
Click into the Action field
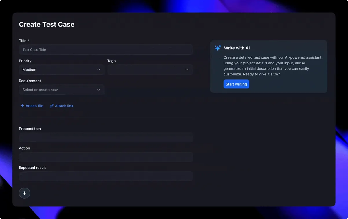point(106,157)
